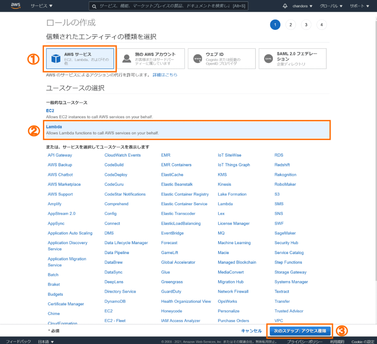
Task: Open the chandora account dropdown
Action: tap(302, 6)
